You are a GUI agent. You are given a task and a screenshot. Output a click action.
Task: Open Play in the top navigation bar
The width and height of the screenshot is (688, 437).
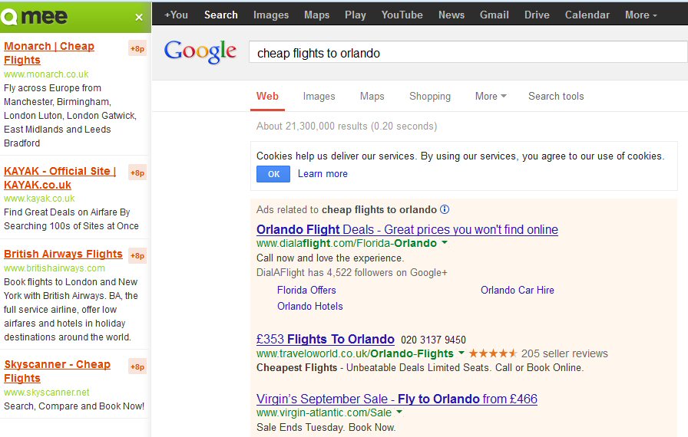(356, 15)
